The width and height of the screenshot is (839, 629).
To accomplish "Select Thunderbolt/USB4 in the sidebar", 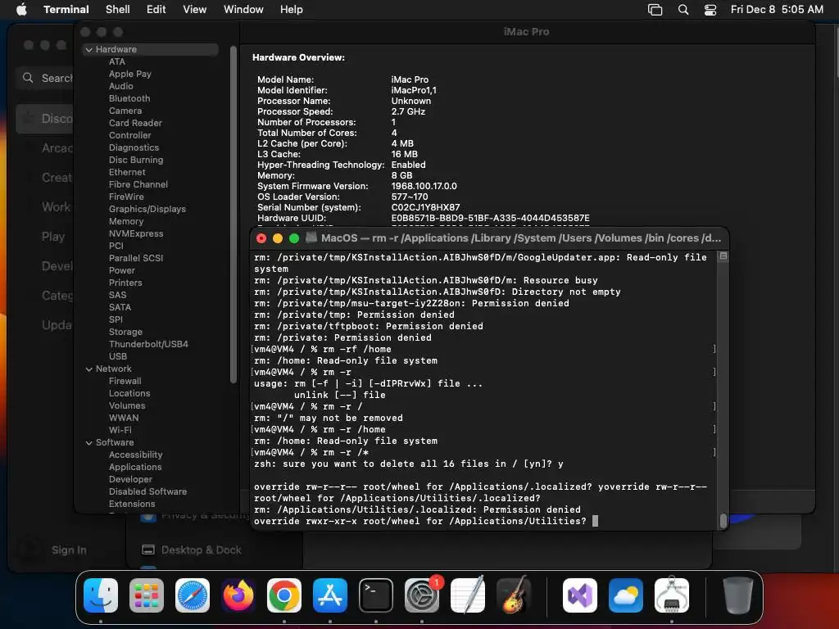I will click(148, 344).
